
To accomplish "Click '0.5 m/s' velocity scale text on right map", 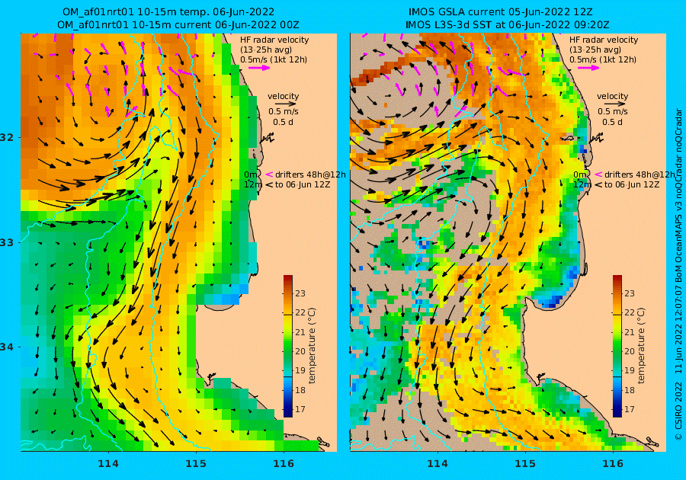I will coord(613,111).
